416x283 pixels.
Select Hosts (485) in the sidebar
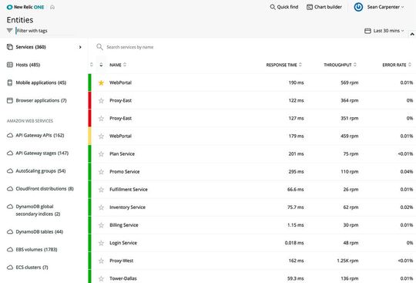[x=28, y=65]
